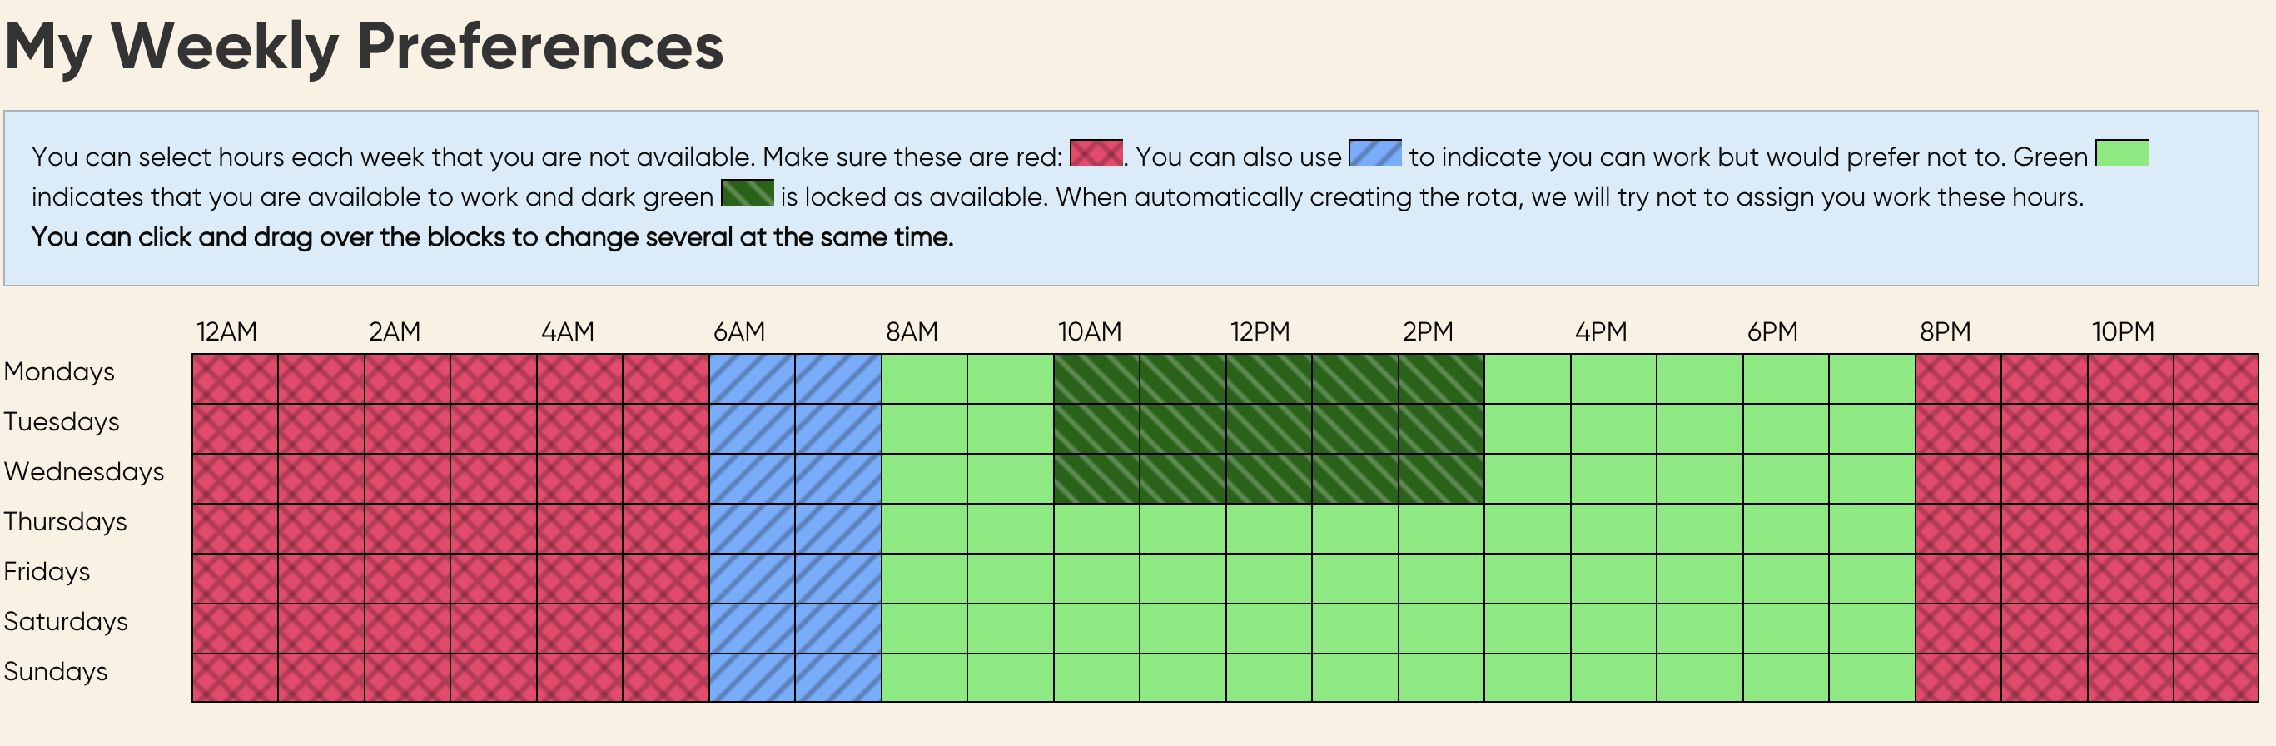Toggle the Mondays 6AM blue block
This screenshot has height=746, width=2276.
tap(752, 379)
